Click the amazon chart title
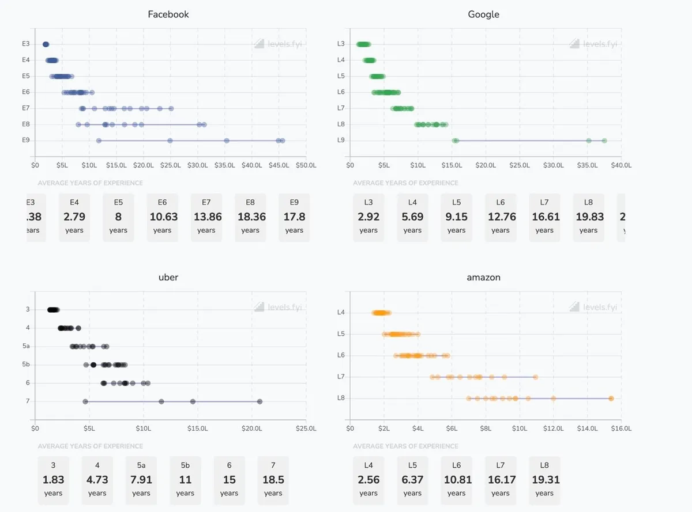 tap(483, 277)
